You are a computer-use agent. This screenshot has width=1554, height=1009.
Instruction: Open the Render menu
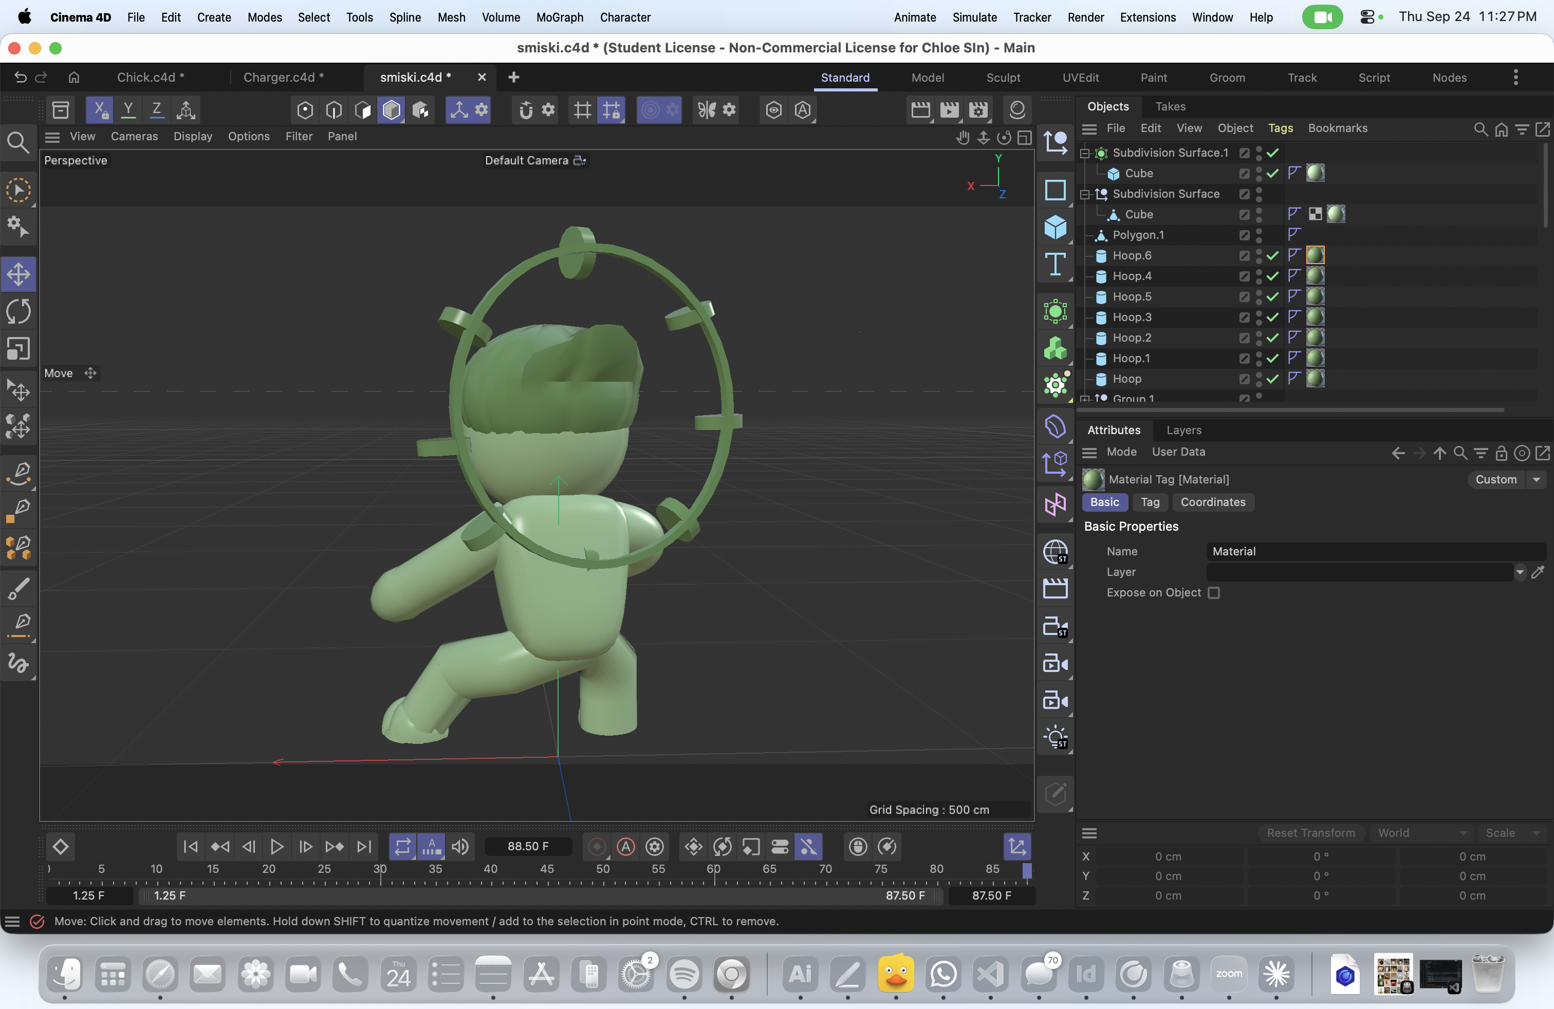click(x=1085, y=17)
